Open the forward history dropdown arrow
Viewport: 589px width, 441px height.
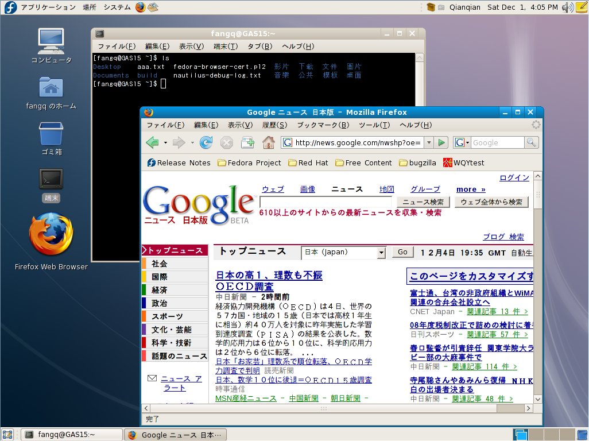point(192,143)
